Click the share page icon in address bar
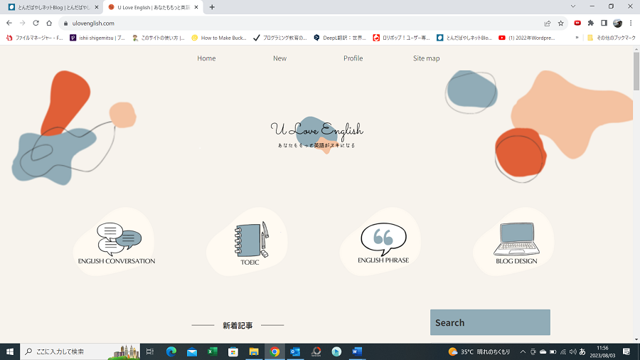 point(547,23)
